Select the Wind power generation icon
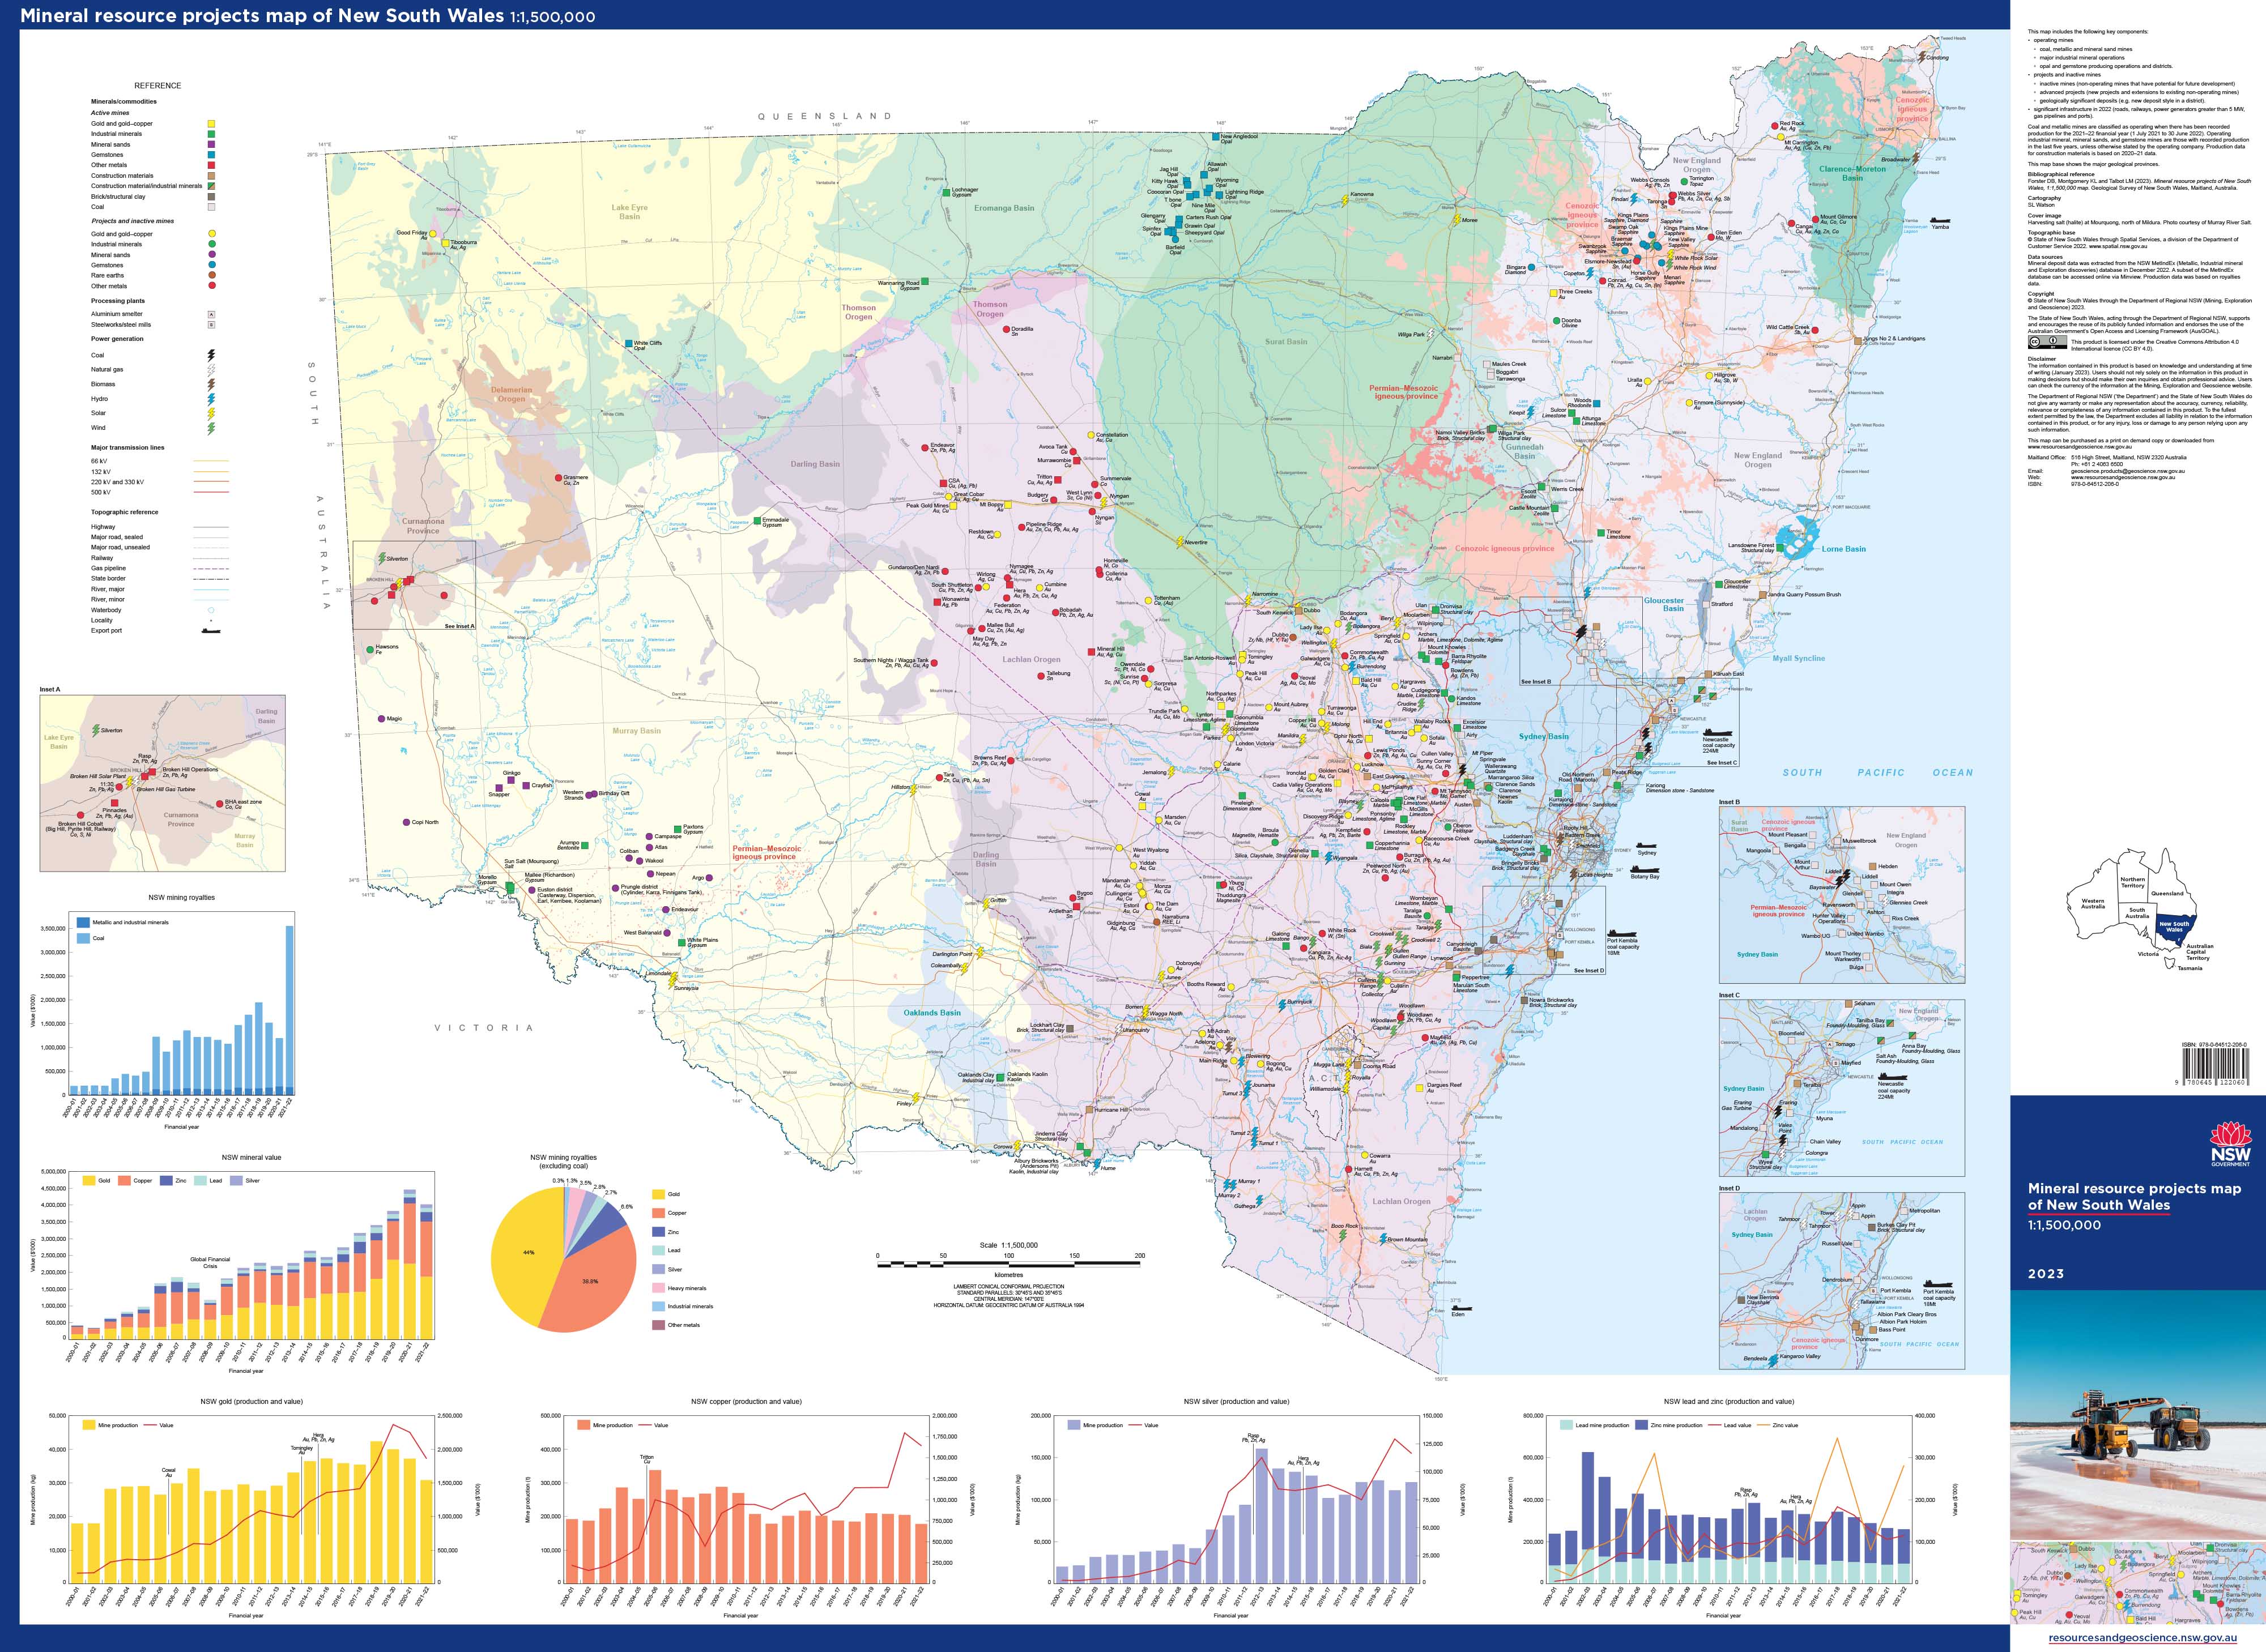Viewport: 2266px width, 1652px height. pyautogui.click(x=210, y=428)
